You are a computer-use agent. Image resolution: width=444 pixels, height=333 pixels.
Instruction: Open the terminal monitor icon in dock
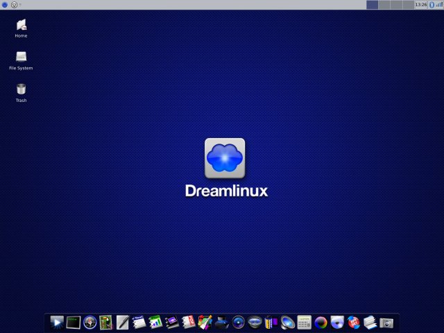pos(74,323)
